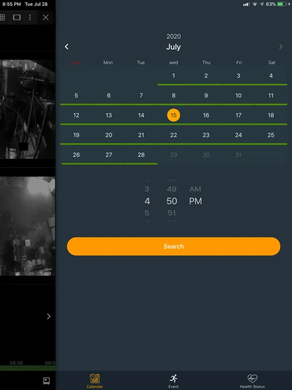Select July 20 on the calendar
Image resolution: width=292 pixels, height=390 pixels.
coord(109,135)
